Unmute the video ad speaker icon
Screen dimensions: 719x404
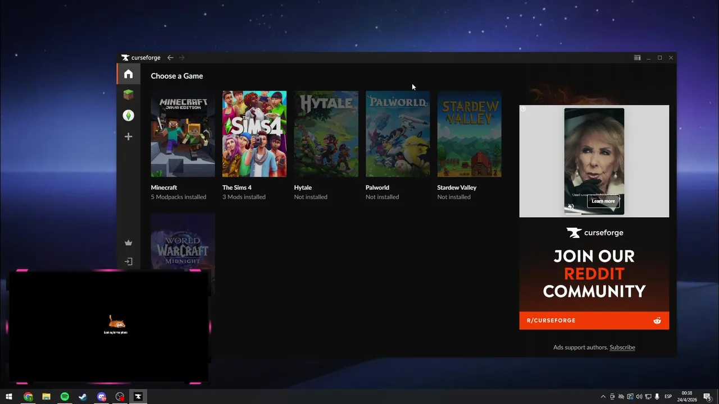click(571, 206)
